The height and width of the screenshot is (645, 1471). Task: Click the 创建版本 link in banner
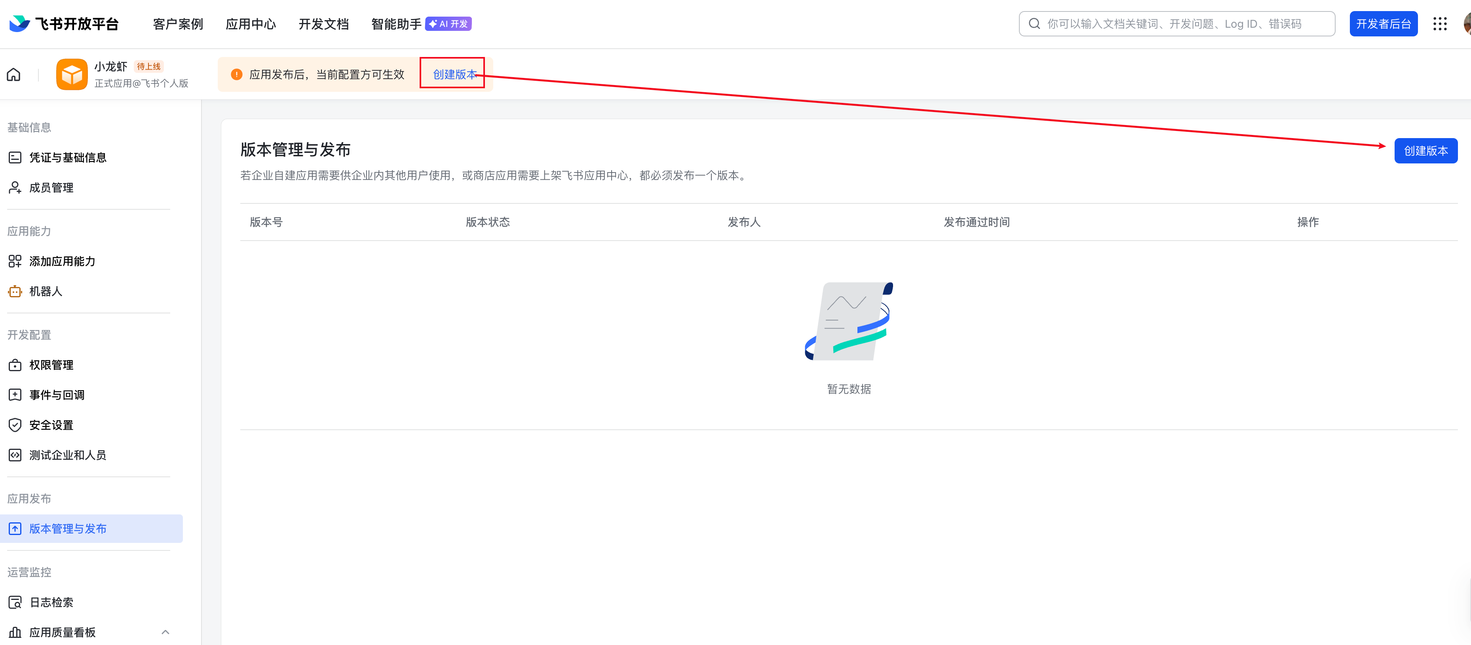point(454,75)
